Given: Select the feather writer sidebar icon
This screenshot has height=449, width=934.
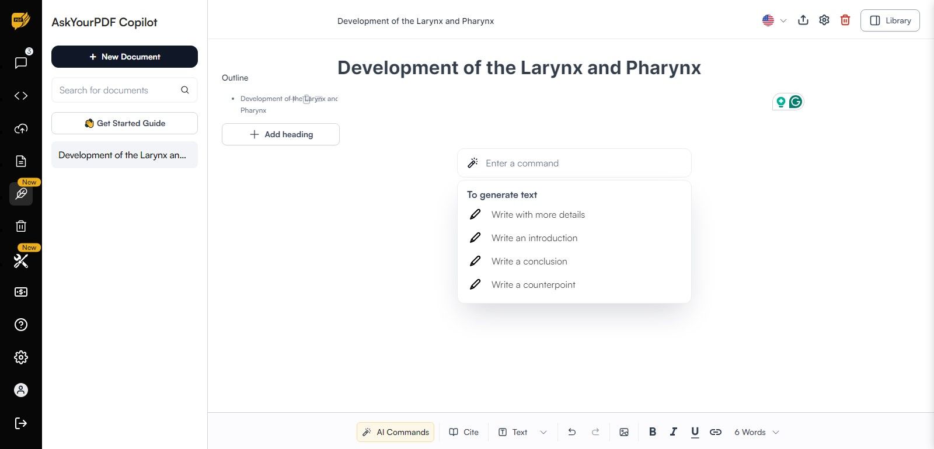Looking at the screenshot, I should (21, 193).
